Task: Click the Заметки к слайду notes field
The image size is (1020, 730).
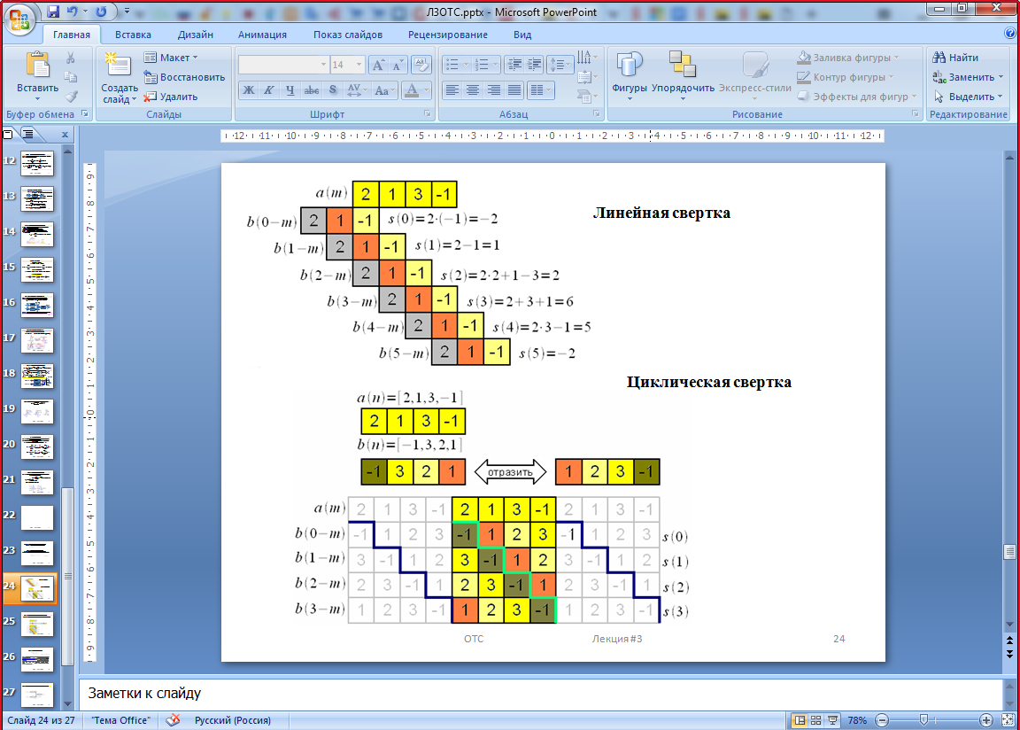Action: coord(540,694)
